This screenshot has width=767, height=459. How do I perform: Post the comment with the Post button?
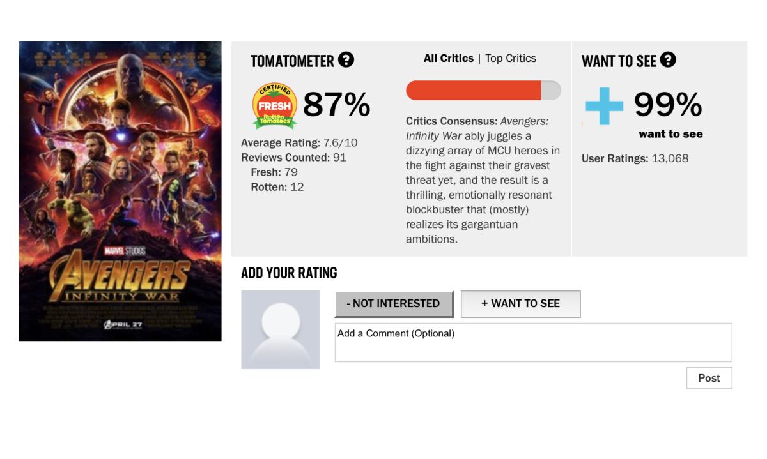click(x=709, y=378)
